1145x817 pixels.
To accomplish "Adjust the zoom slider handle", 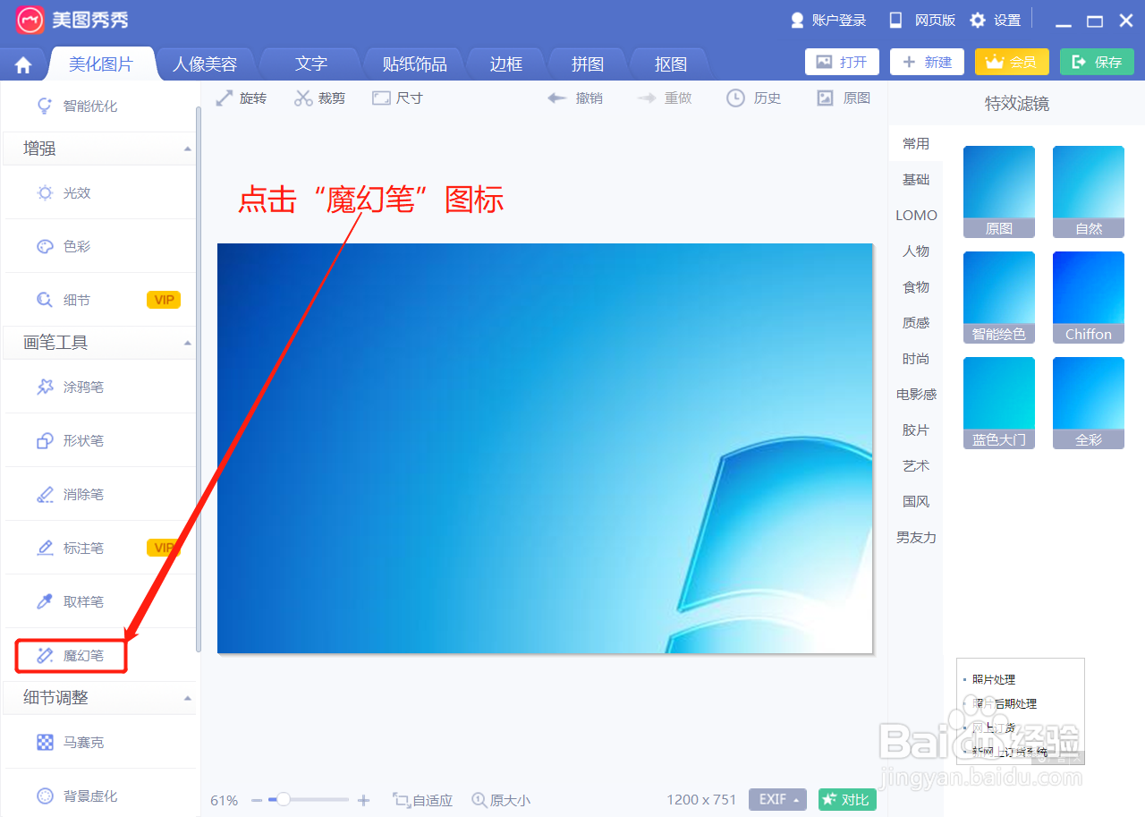I will pyautogui.click(x=284, y=799).
